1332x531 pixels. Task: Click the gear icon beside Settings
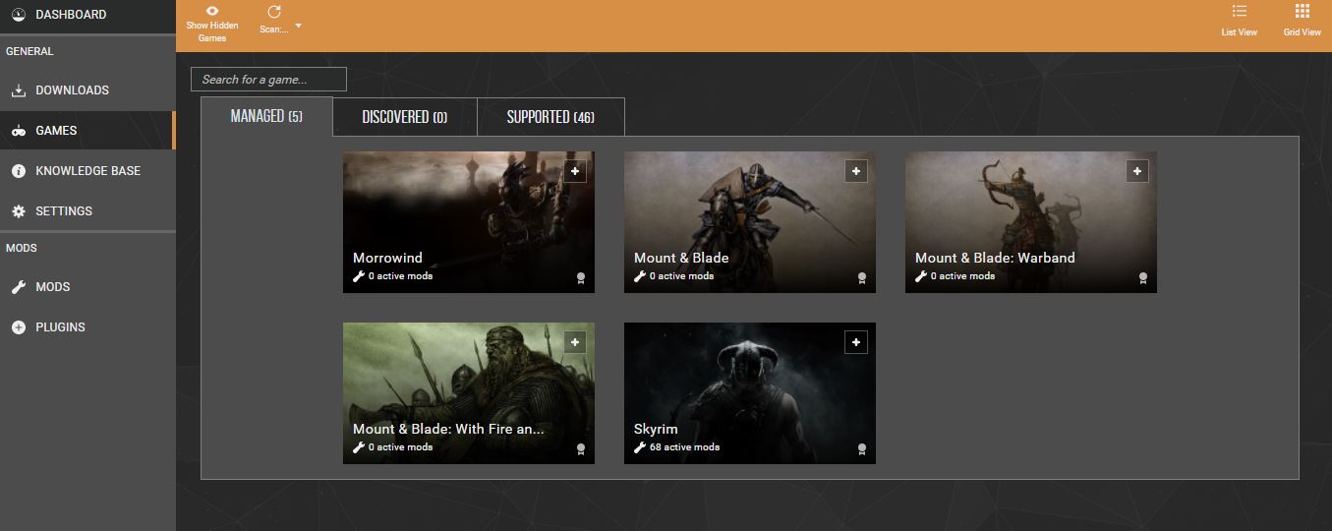point(18,211)
